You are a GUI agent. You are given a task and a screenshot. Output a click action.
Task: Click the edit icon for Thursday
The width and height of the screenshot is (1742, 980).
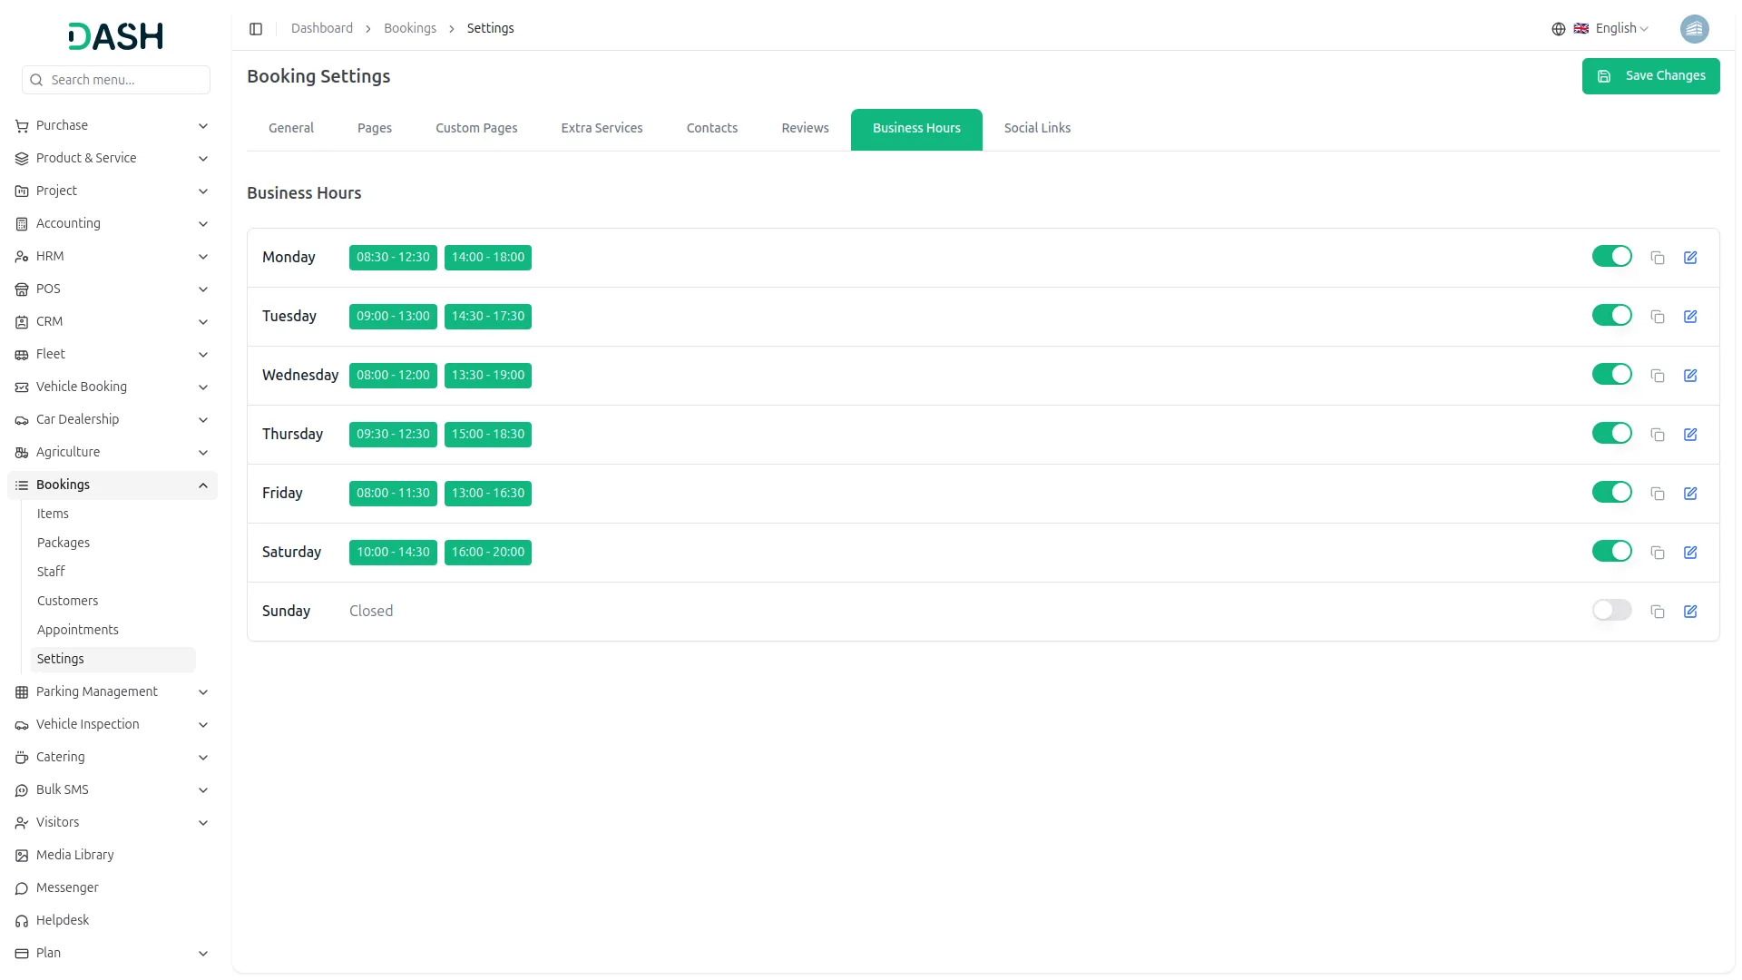pos(1690,435)
